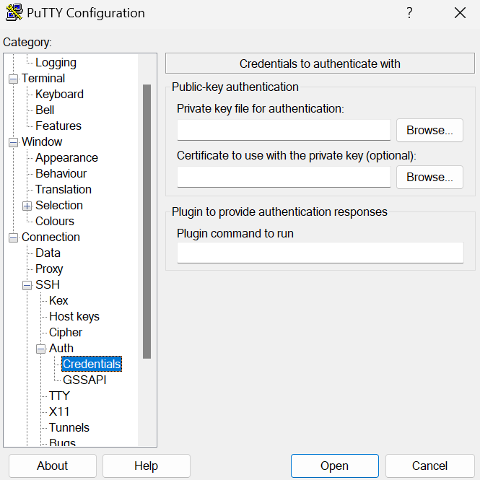This screenshot has width=480, height=480.
Task: Select Logging in category tree
Action: click(x=56, y=63)
